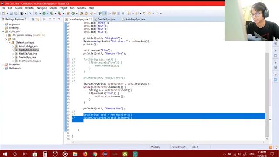Switch to TreeSetApp.java editor tab

(106, 19)
